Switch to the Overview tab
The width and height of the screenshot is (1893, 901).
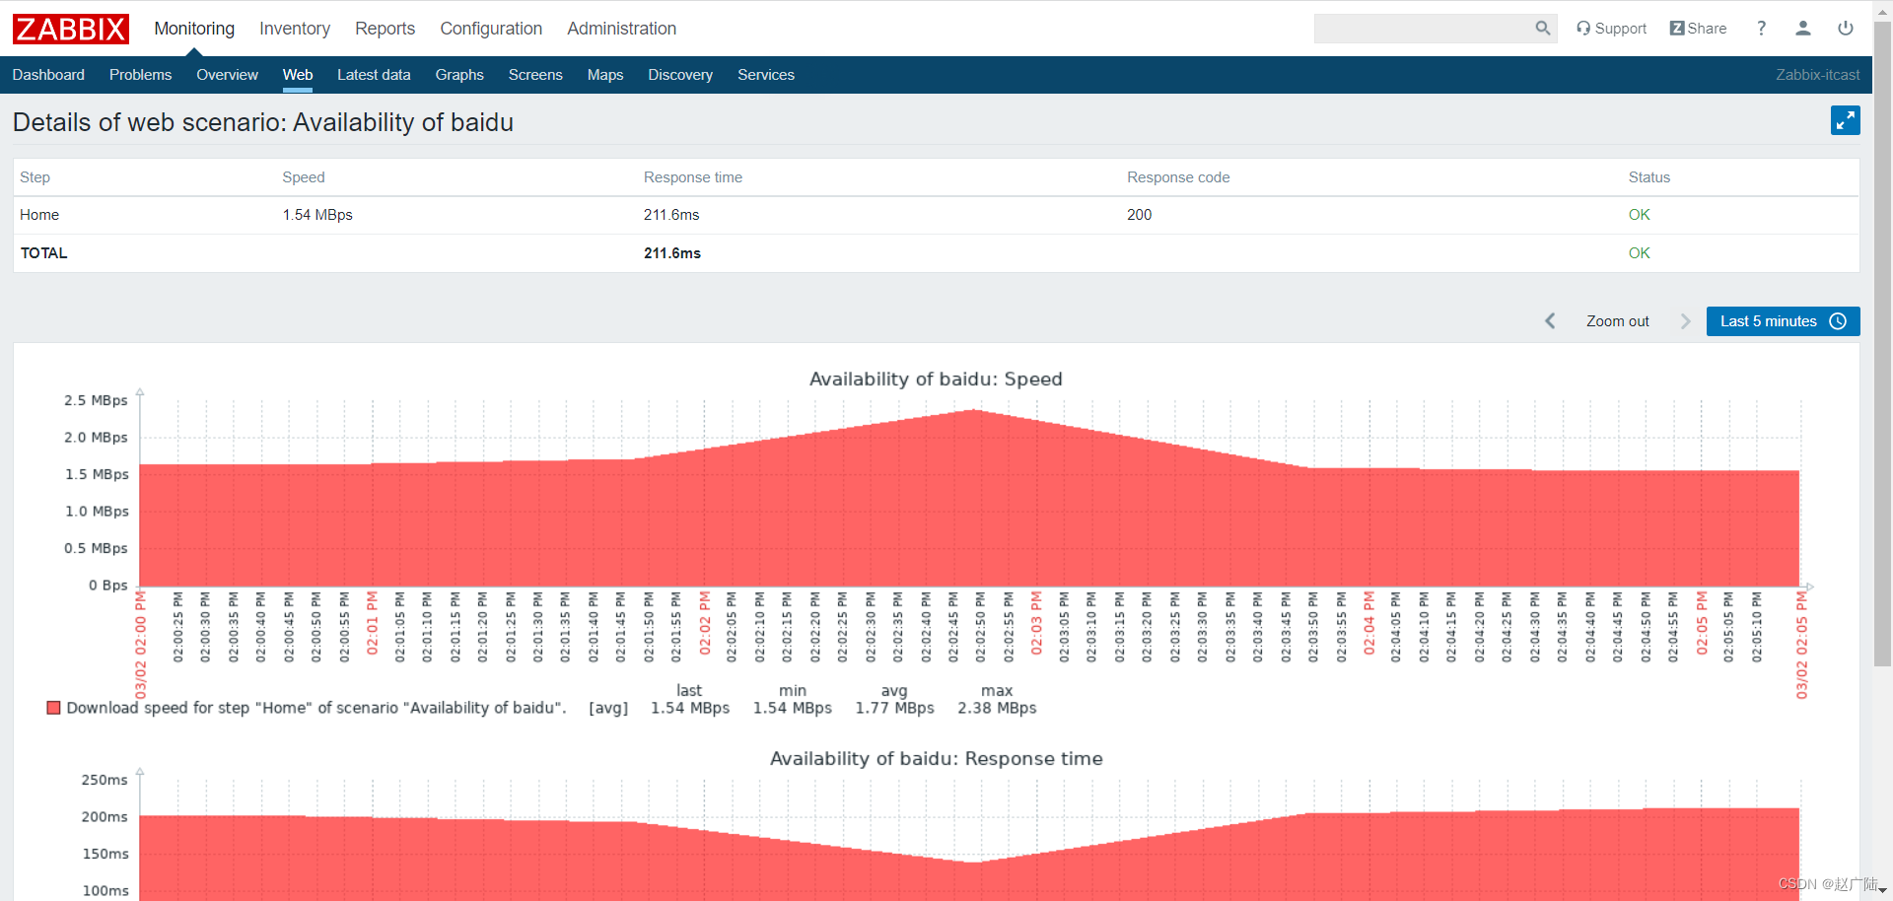tap(227, 75)
